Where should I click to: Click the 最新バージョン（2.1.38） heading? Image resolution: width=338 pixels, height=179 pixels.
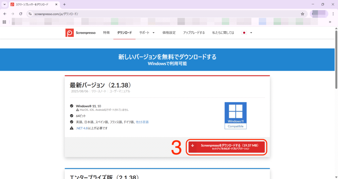click(x=100, y=85)
